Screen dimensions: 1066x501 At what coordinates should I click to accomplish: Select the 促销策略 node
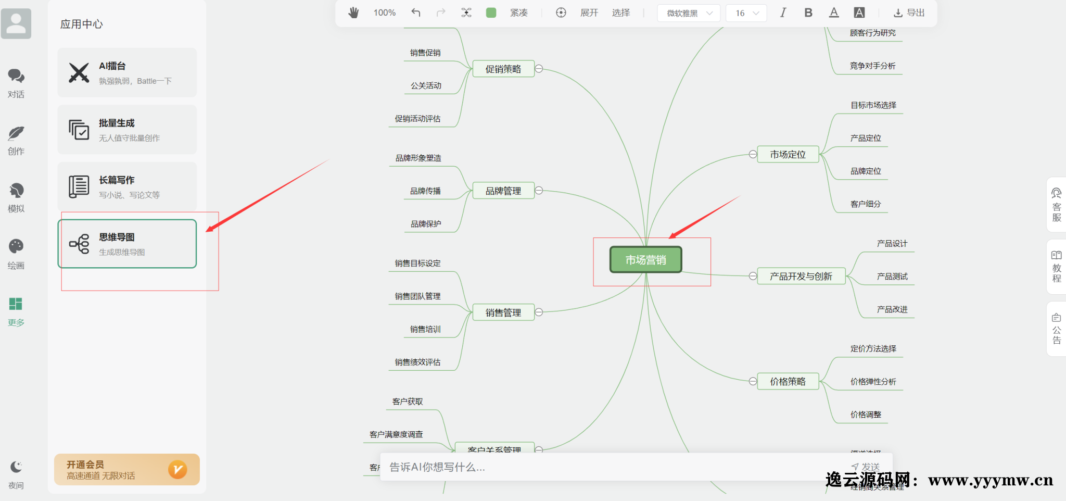coord(503,69)
